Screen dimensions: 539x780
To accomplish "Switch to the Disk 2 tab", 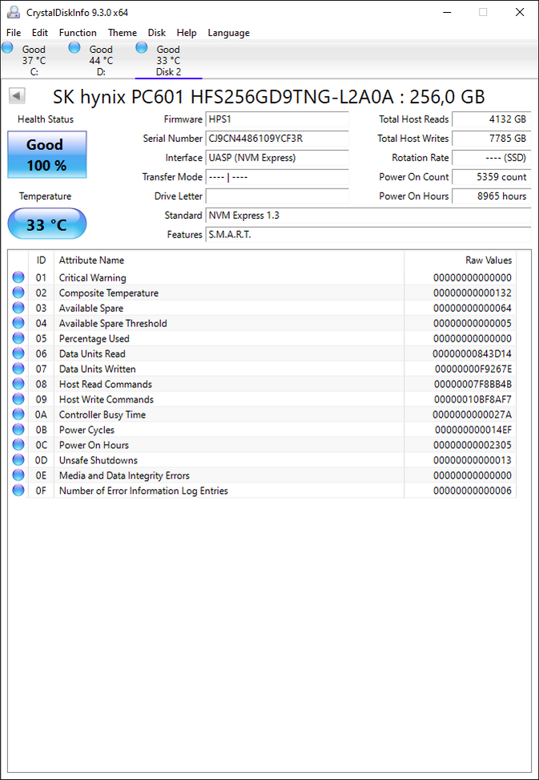I will [167, 61].
